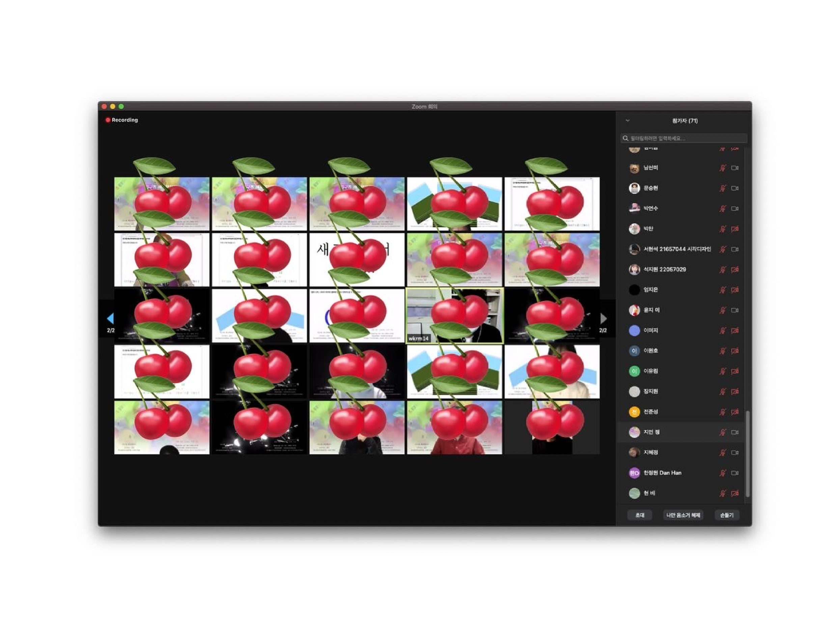Click muted mic icon beside 윤지 이
836x626 pixels.
pos(722,311)
